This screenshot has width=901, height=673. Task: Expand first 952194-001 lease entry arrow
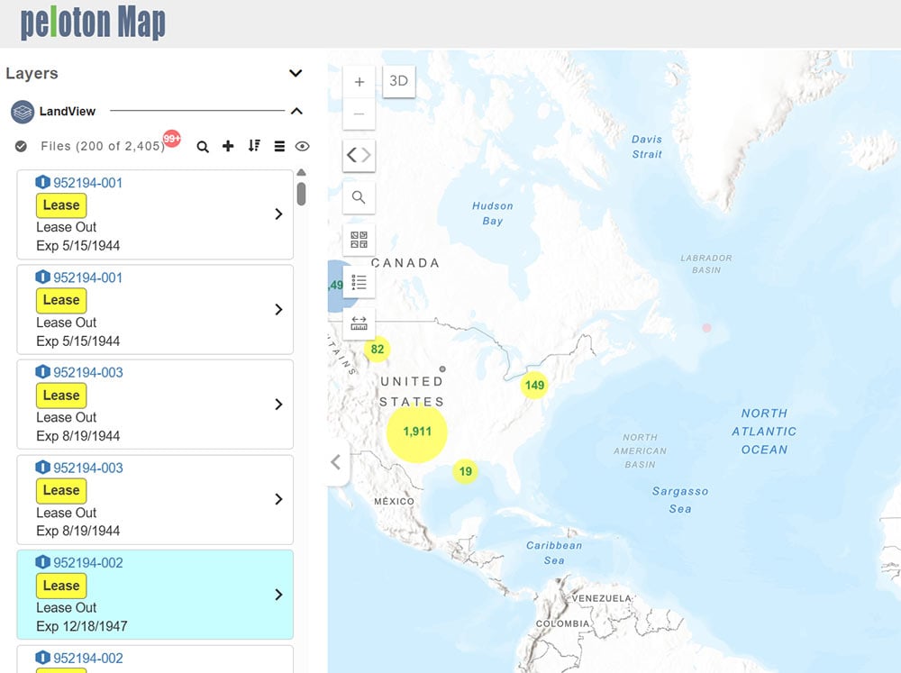(x=278, y=214)
